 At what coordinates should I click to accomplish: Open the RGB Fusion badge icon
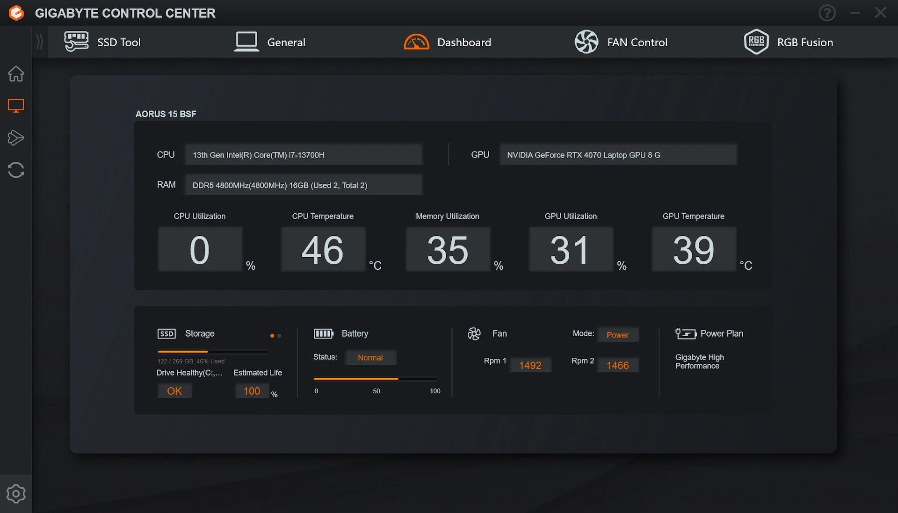(x=756, y=42)
